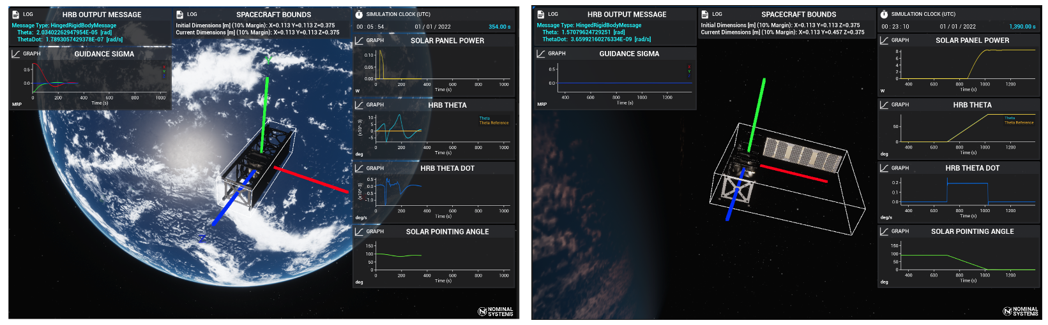Click HRB Theta Dot graph icon in 1,390 s simulation
The image size is (1048, 325).
pyautogui.click(x=884, y=168)
